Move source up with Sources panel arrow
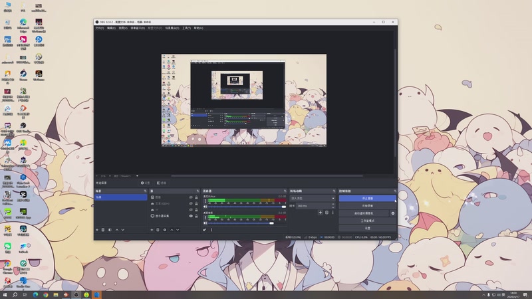This screenshot has width=532, height=299. (172, 230)
